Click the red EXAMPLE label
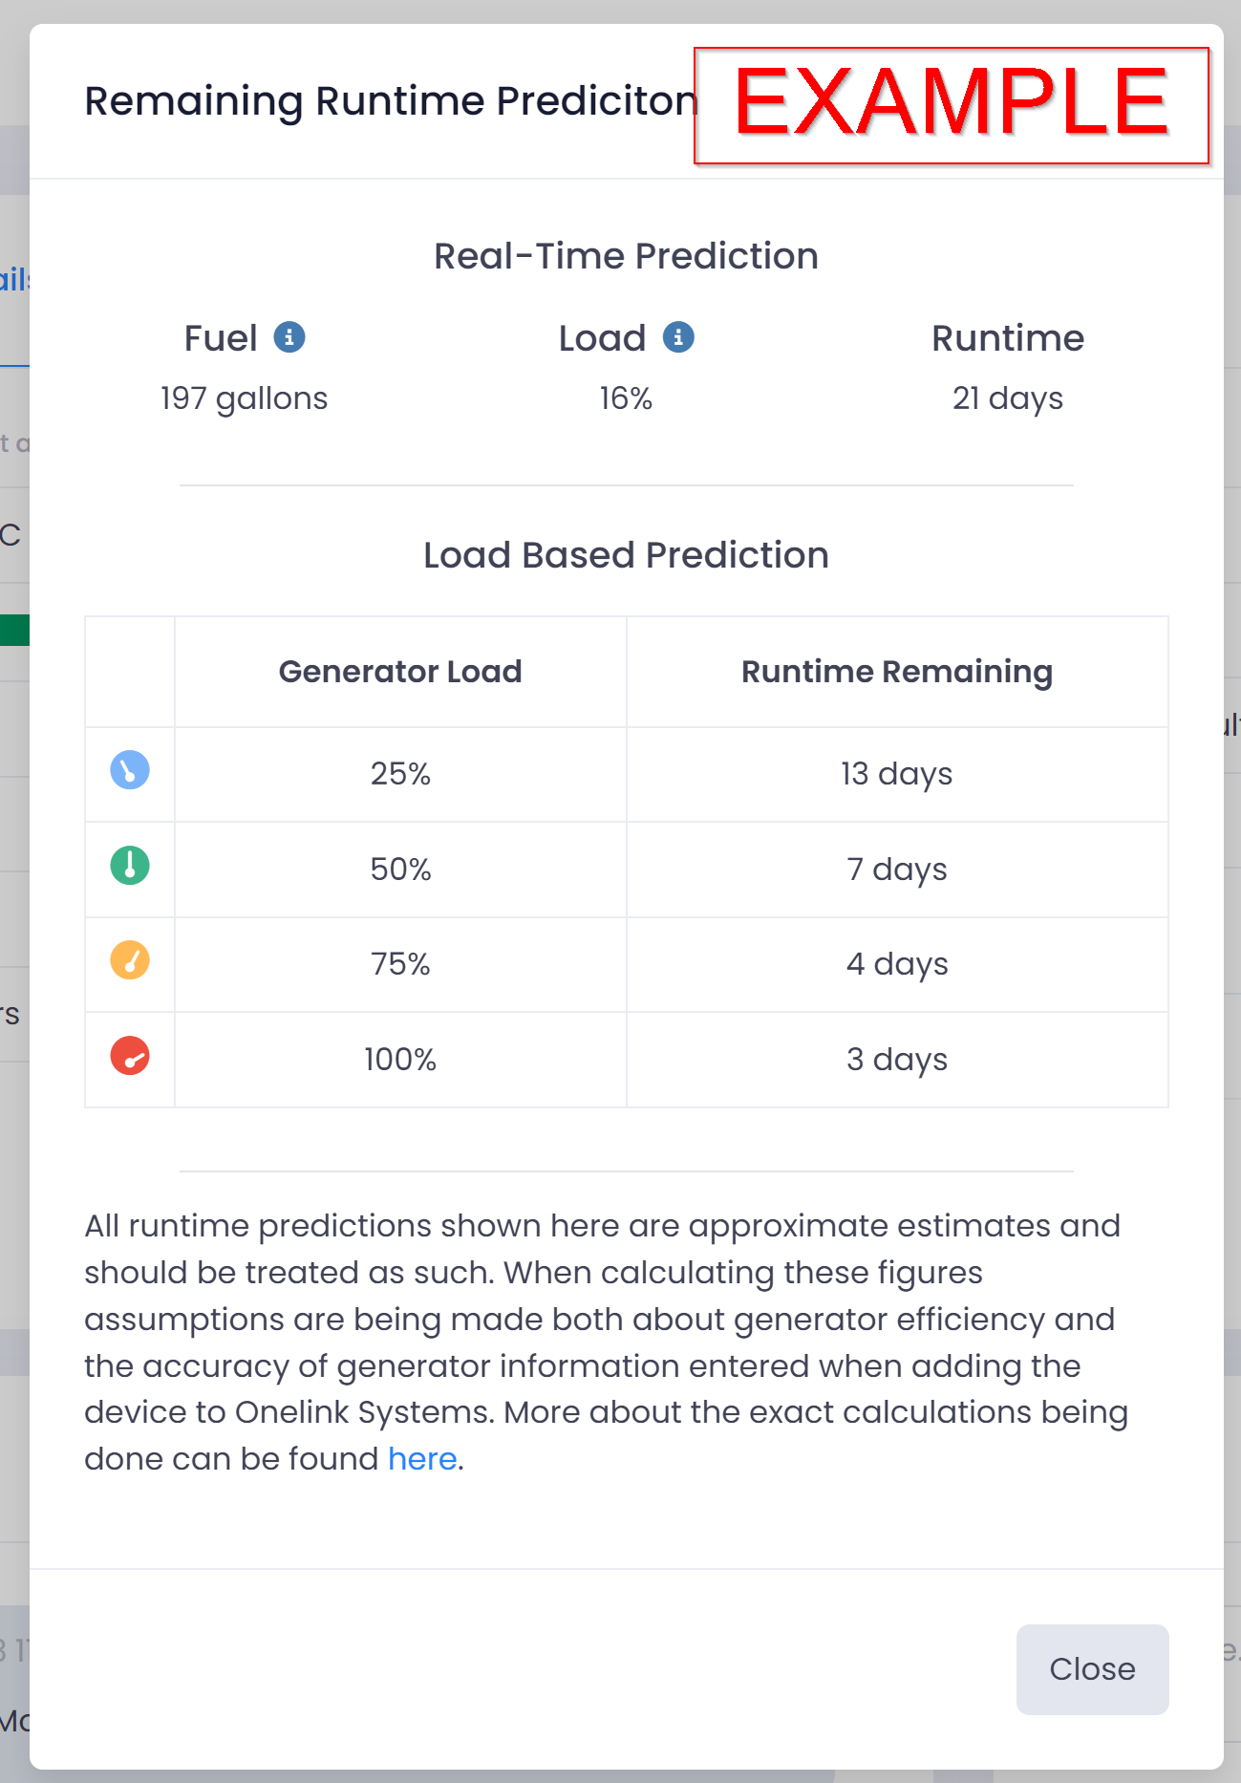This screenshot has height=1783, width=1241. [x=951, y=104]
